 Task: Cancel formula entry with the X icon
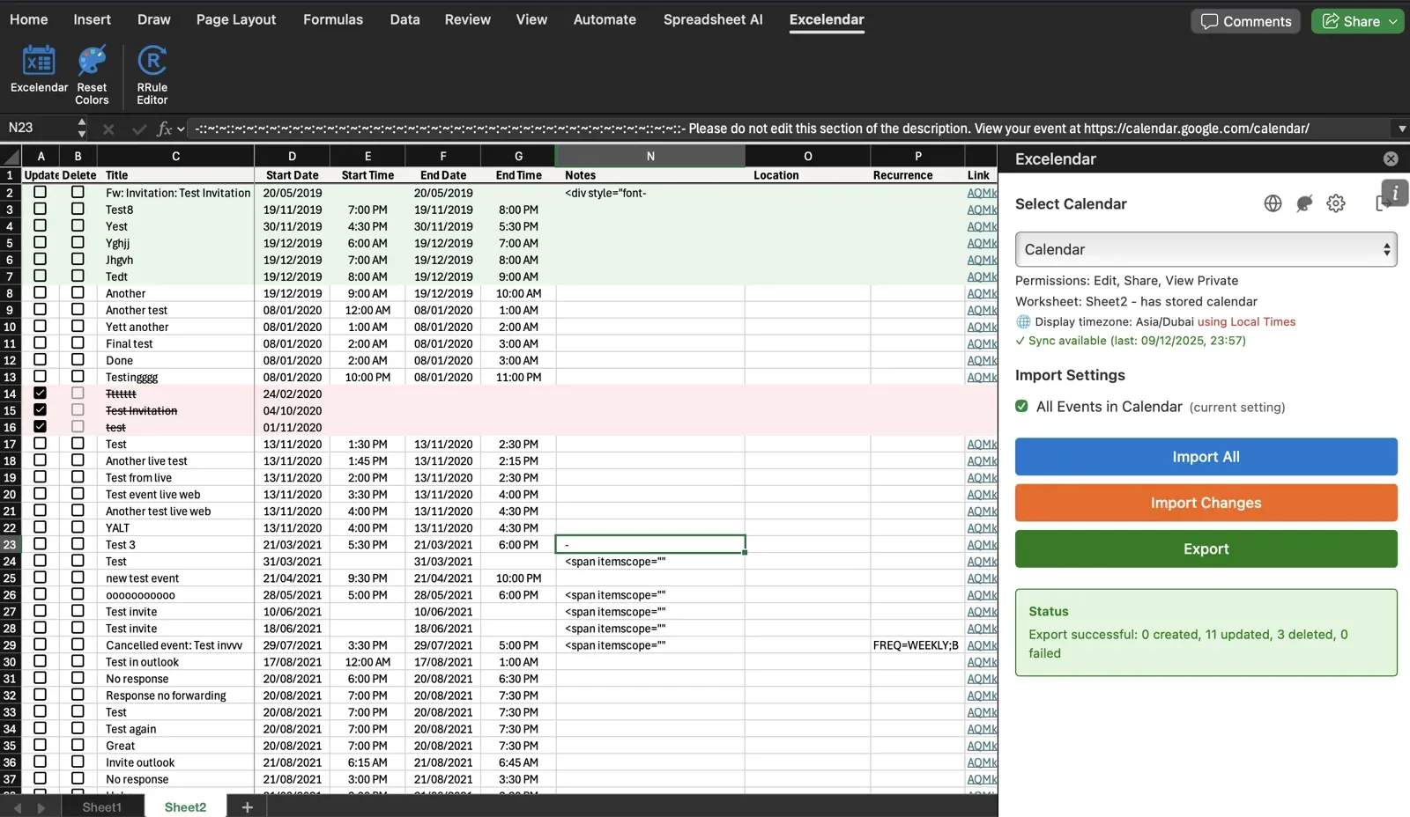click(x=108, y=129)
